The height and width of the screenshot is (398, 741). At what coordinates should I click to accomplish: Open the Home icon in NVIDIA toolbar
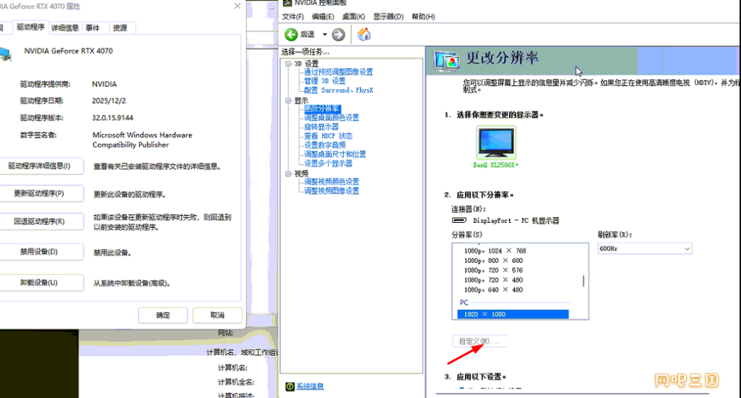click(364, 34)
